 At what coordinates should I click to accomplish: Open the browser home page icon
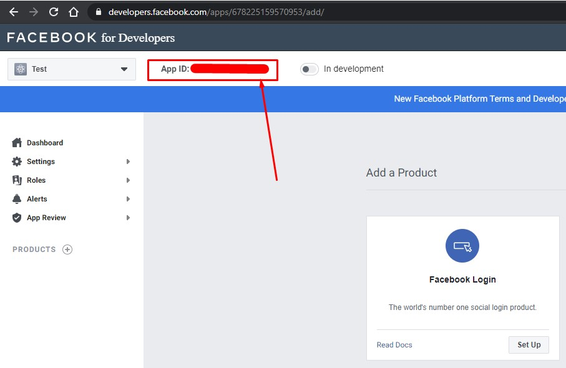(74, 12)
